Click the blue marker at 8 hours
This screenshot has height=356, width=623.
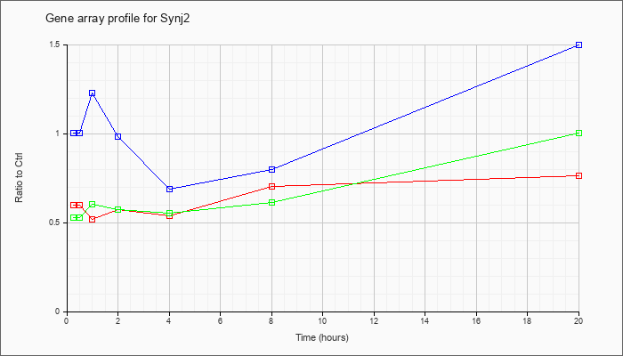coord(272,169)
